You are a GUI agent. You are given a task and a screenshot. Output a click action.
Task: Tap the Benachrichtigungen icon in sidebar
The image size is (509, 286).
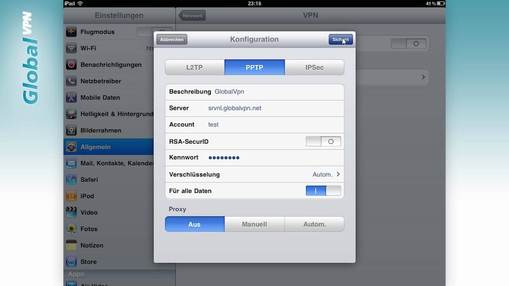[x=72, y=64]
